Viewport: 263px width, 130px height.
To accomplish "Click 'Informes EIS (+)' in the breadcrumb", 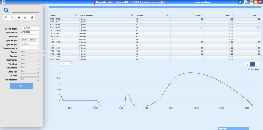I will 123,2.
